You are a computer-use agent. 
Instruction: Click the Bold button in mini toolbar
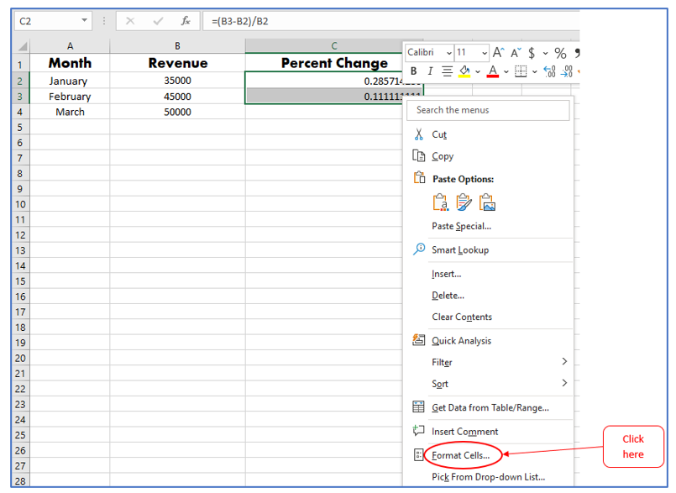[x=413, y=71]
